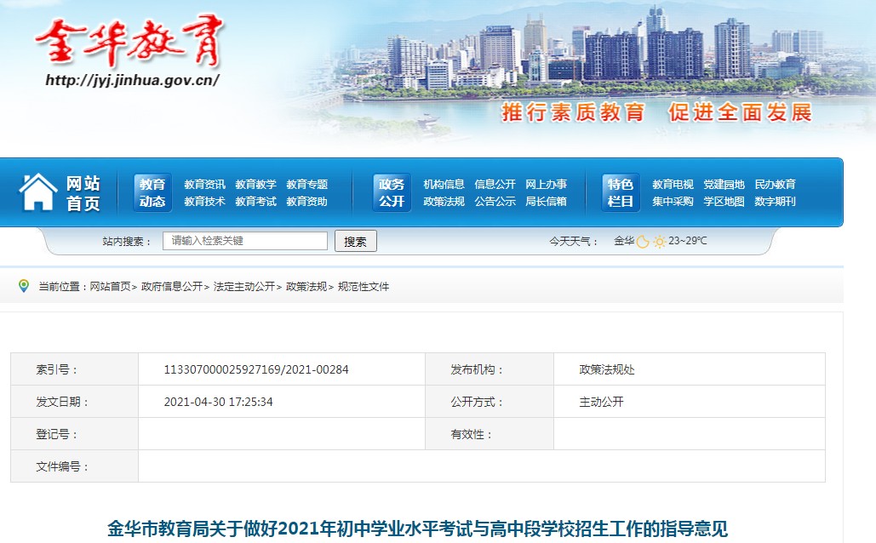Open 信息公开 link
876x543 pixels.
coord(495,185)
